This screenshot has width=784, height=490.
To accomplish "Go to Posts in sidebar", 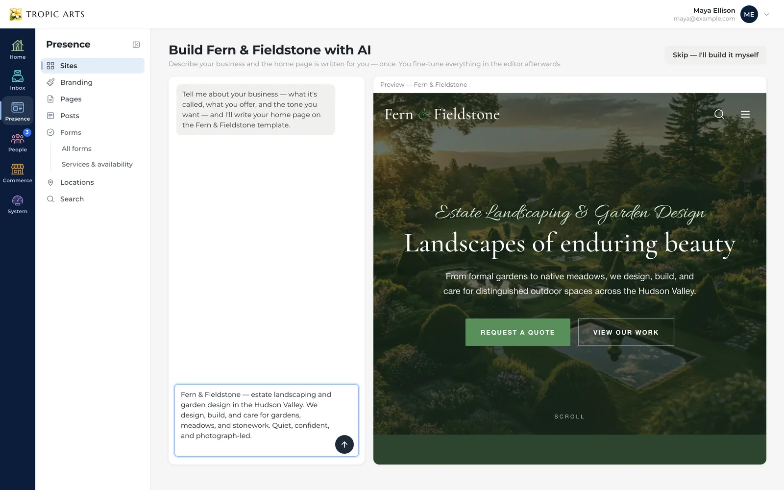I will tap(93, 116).
